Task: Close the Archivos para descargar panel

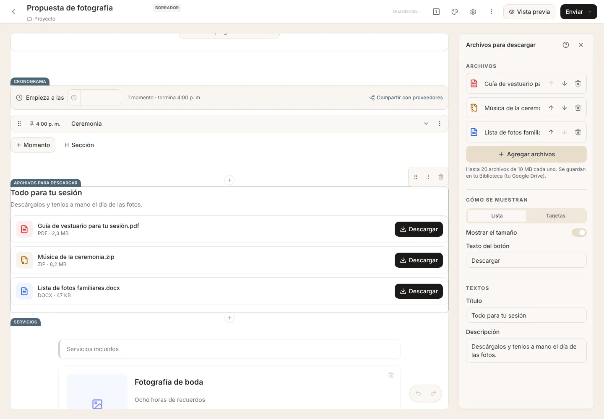Action: click(x=581, y=45)
